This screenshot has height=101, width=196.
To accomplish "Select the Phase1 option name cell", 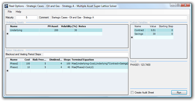I will (x=15, y=67).
